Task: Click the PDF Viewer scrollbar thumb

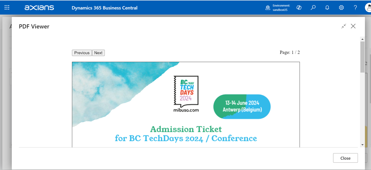Action: click(362, 57)
